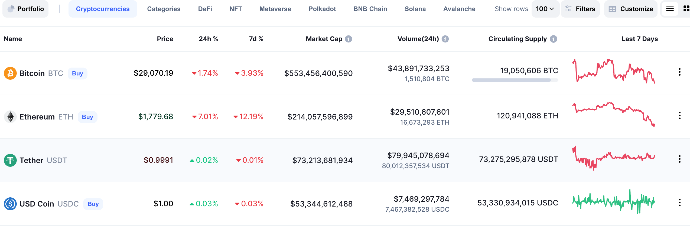Switch to the DeFi tab
690x226 pixels.
coord(205,9)
